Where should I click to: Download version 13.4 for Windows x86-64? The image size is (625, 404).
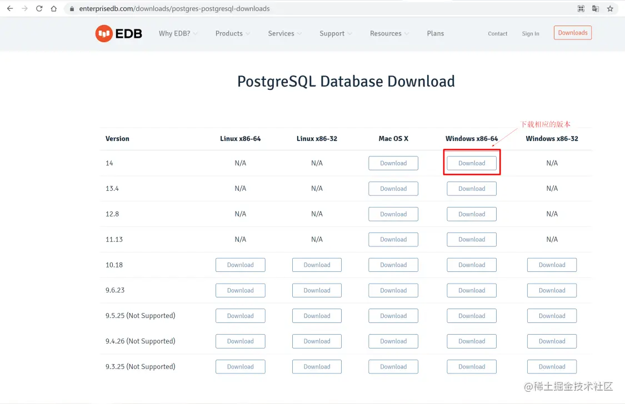pyautogui.click(x=472, y=189)
